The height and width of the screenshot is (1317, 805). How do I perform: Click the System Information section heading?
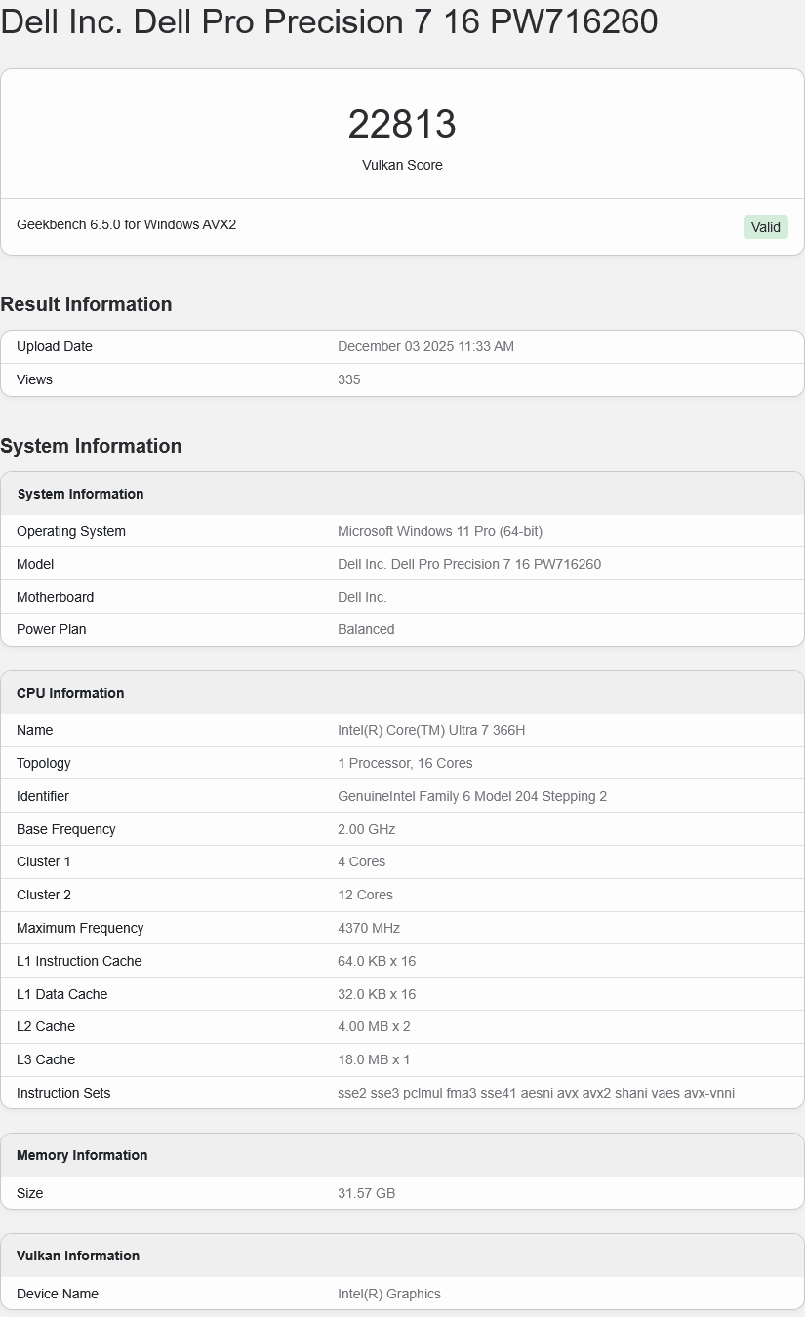coord(91,446)
